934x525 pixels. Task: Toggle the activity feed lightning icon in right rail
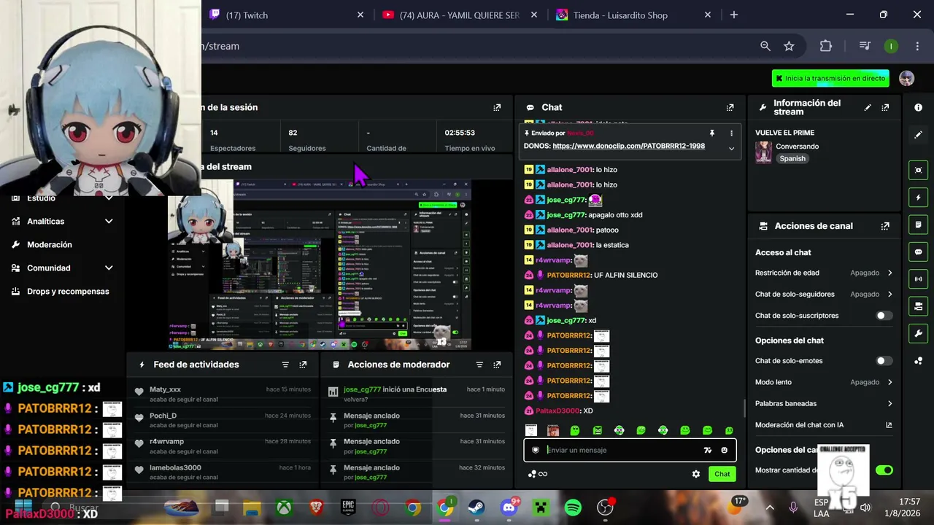918,198
